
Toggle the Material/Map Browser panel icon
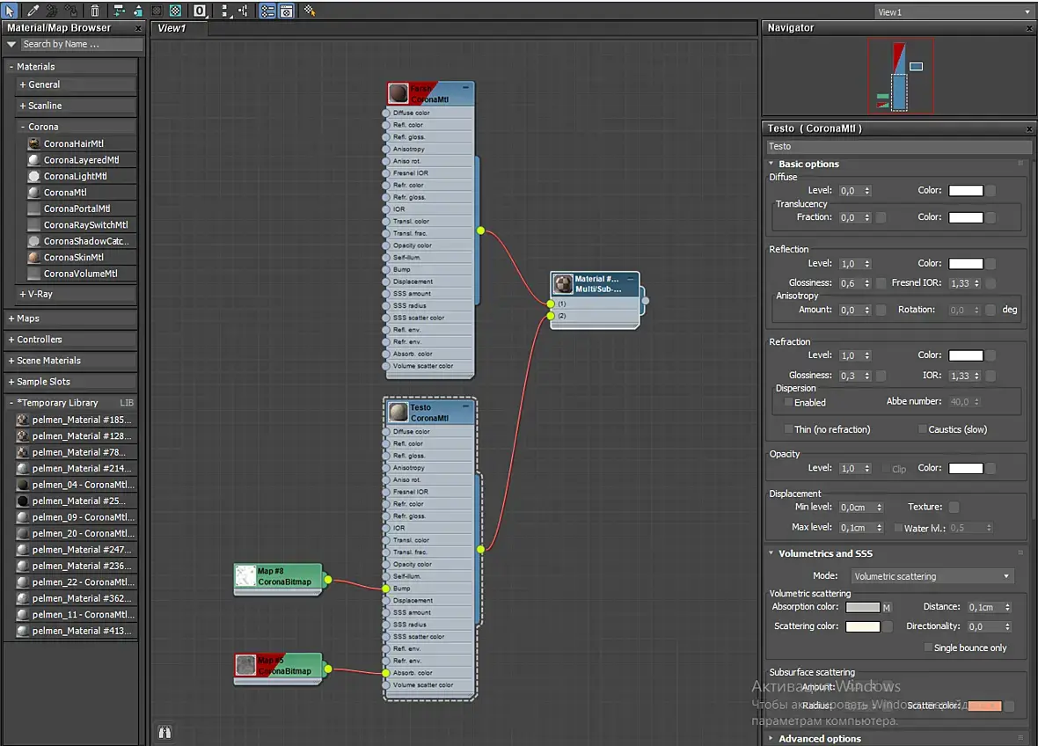pos(267,11)
